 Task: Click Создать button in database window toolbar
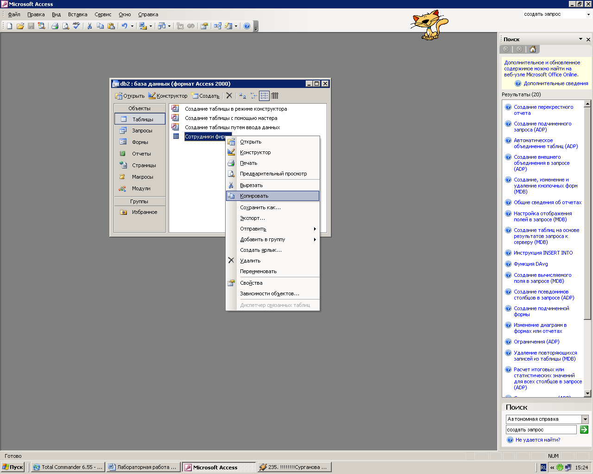click(206, 96)
